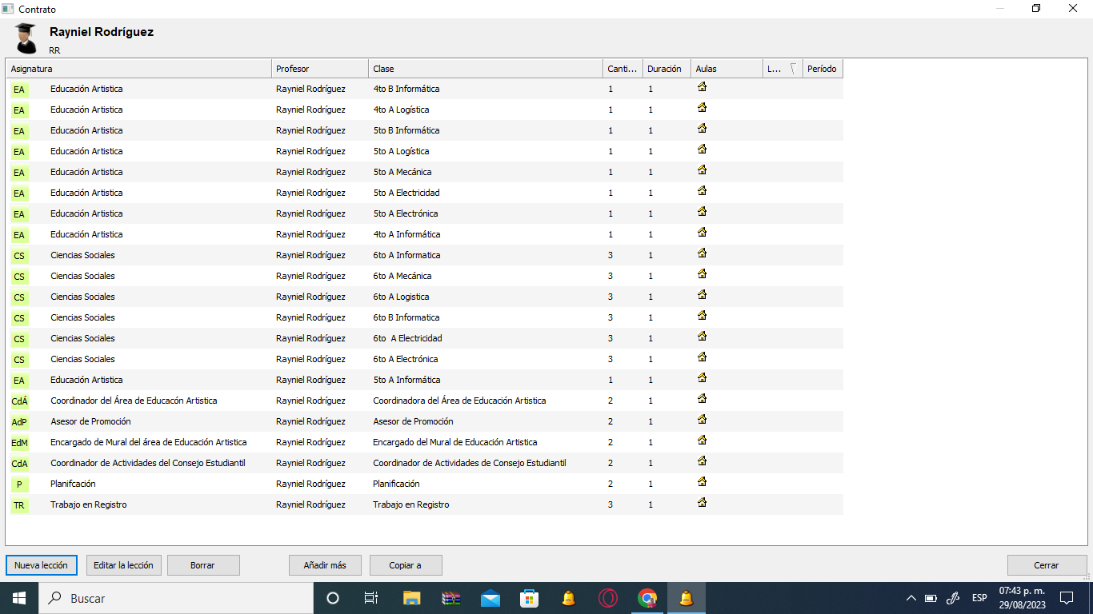
Task: Open the notification center icon
Action: 1067,598
